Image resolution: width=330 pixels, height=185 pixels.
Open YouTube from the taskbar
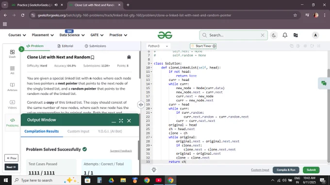click(159, 180)
